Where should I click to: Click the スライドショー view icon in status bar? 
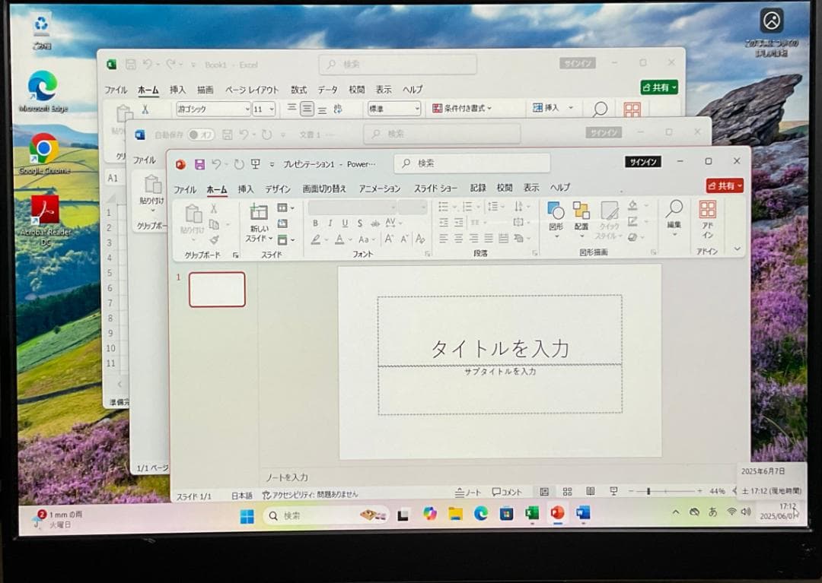[614, 492]
